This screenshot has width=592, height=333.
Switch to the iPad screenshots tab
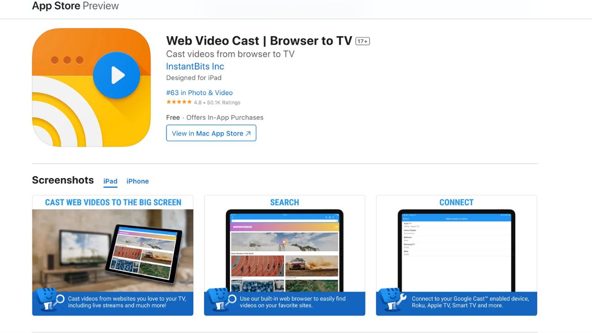pos(110,181)
